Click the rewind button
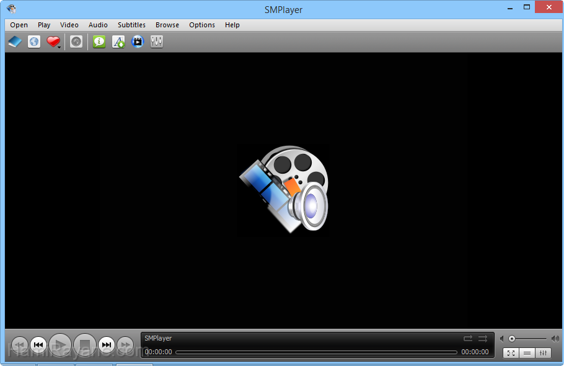 pyautogui.click(x=19, y=345)
